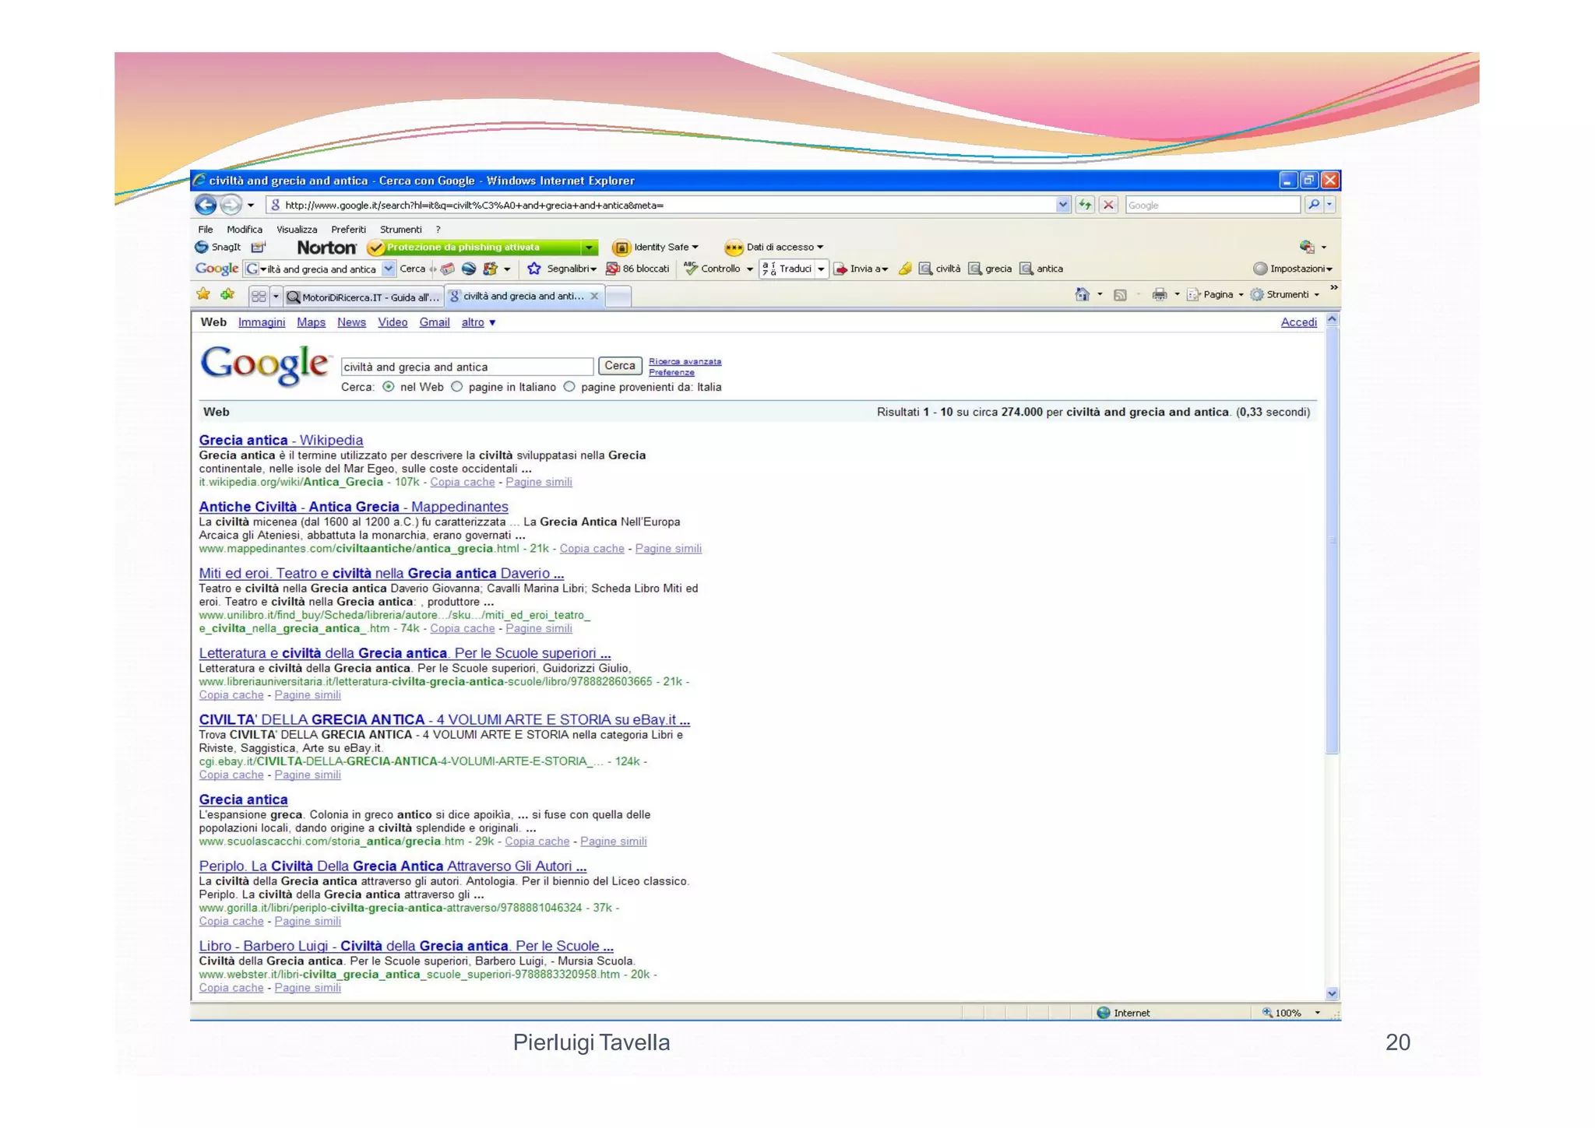Image resolution: width=1595 pixels, height=1128 pixels.
Task: Click the Favorites star icon
Action: click(x=204, y=294)
